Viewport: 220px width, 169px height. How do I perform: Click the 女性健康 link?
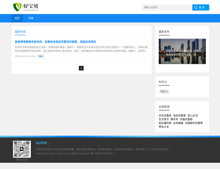tap(178, 123)
